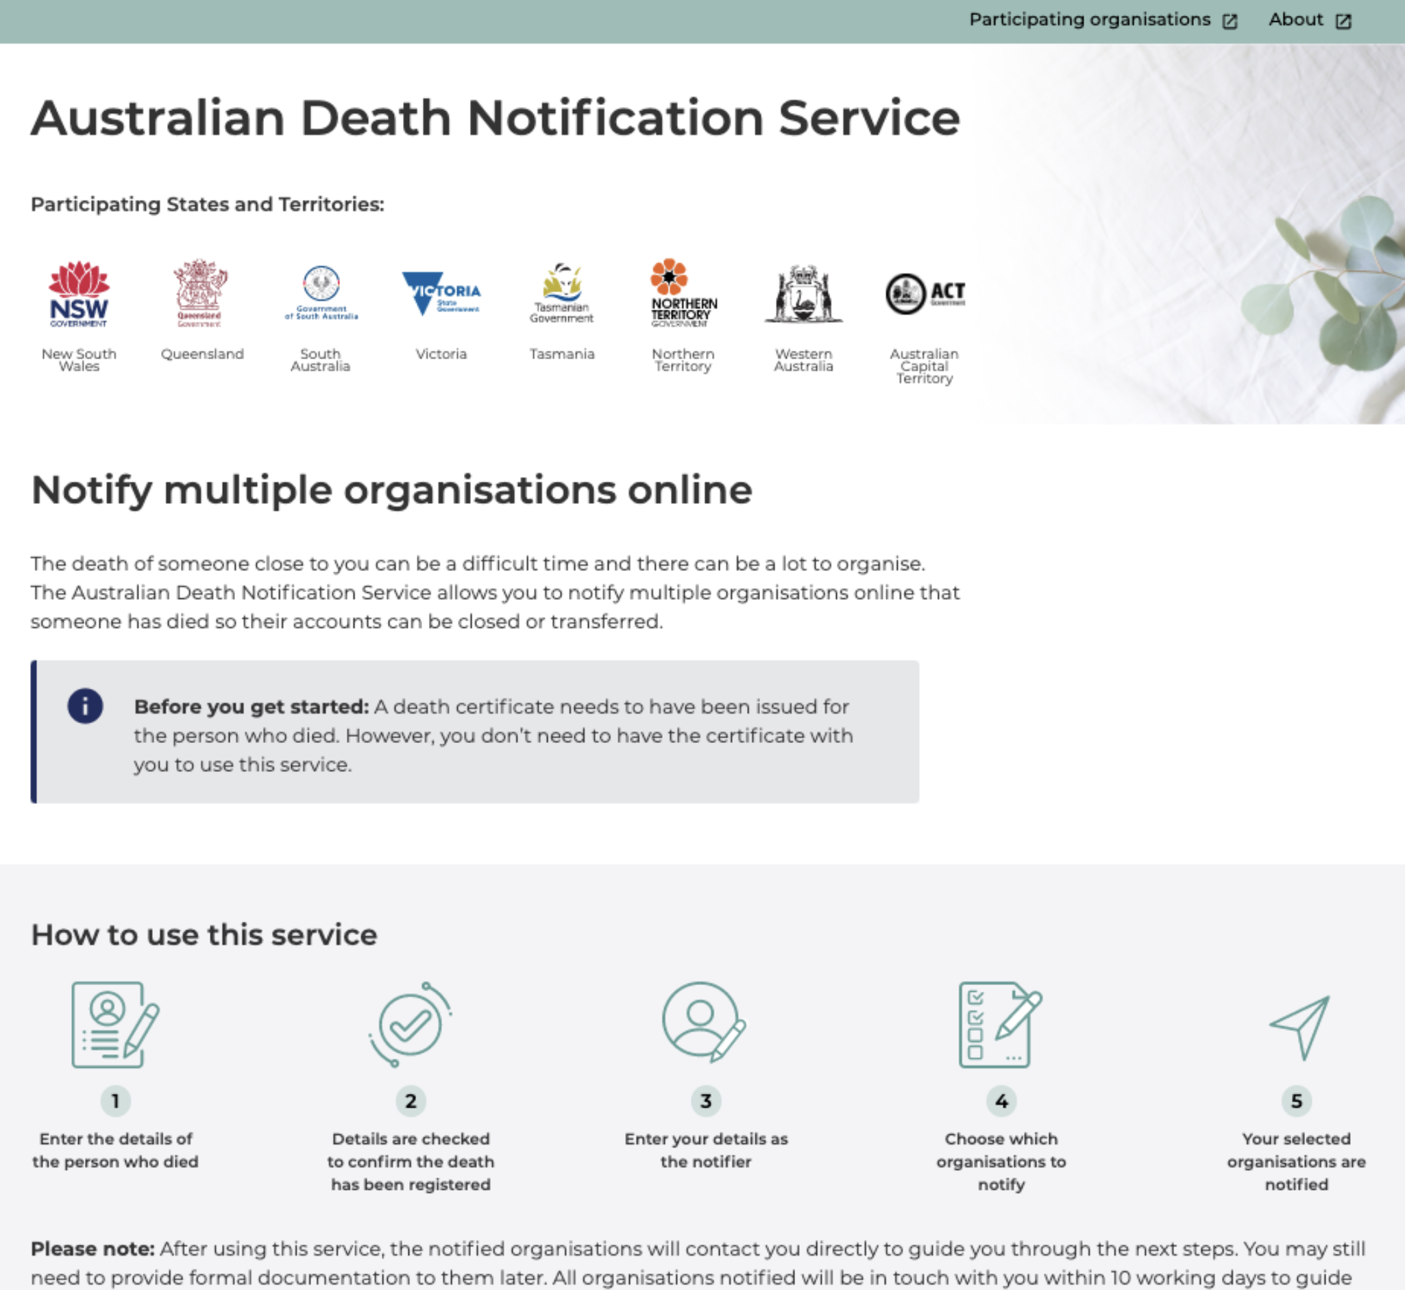Click the Government of South Australia logo

pos(321,293)
